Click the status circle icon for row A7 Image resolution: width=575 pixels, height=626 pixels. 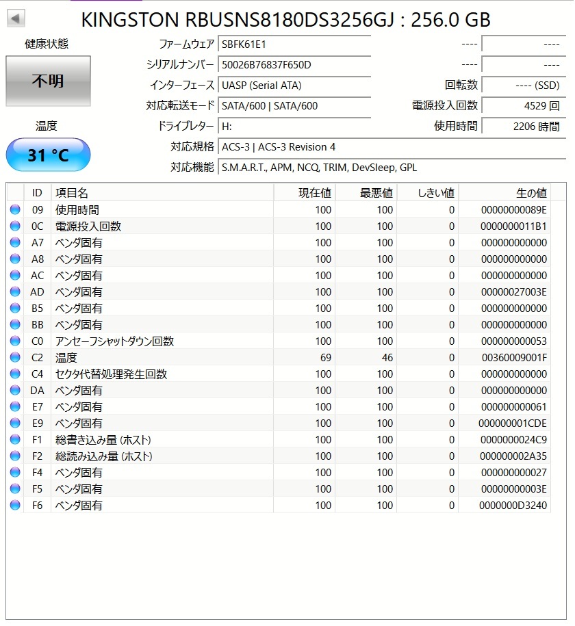click(15, 242)
